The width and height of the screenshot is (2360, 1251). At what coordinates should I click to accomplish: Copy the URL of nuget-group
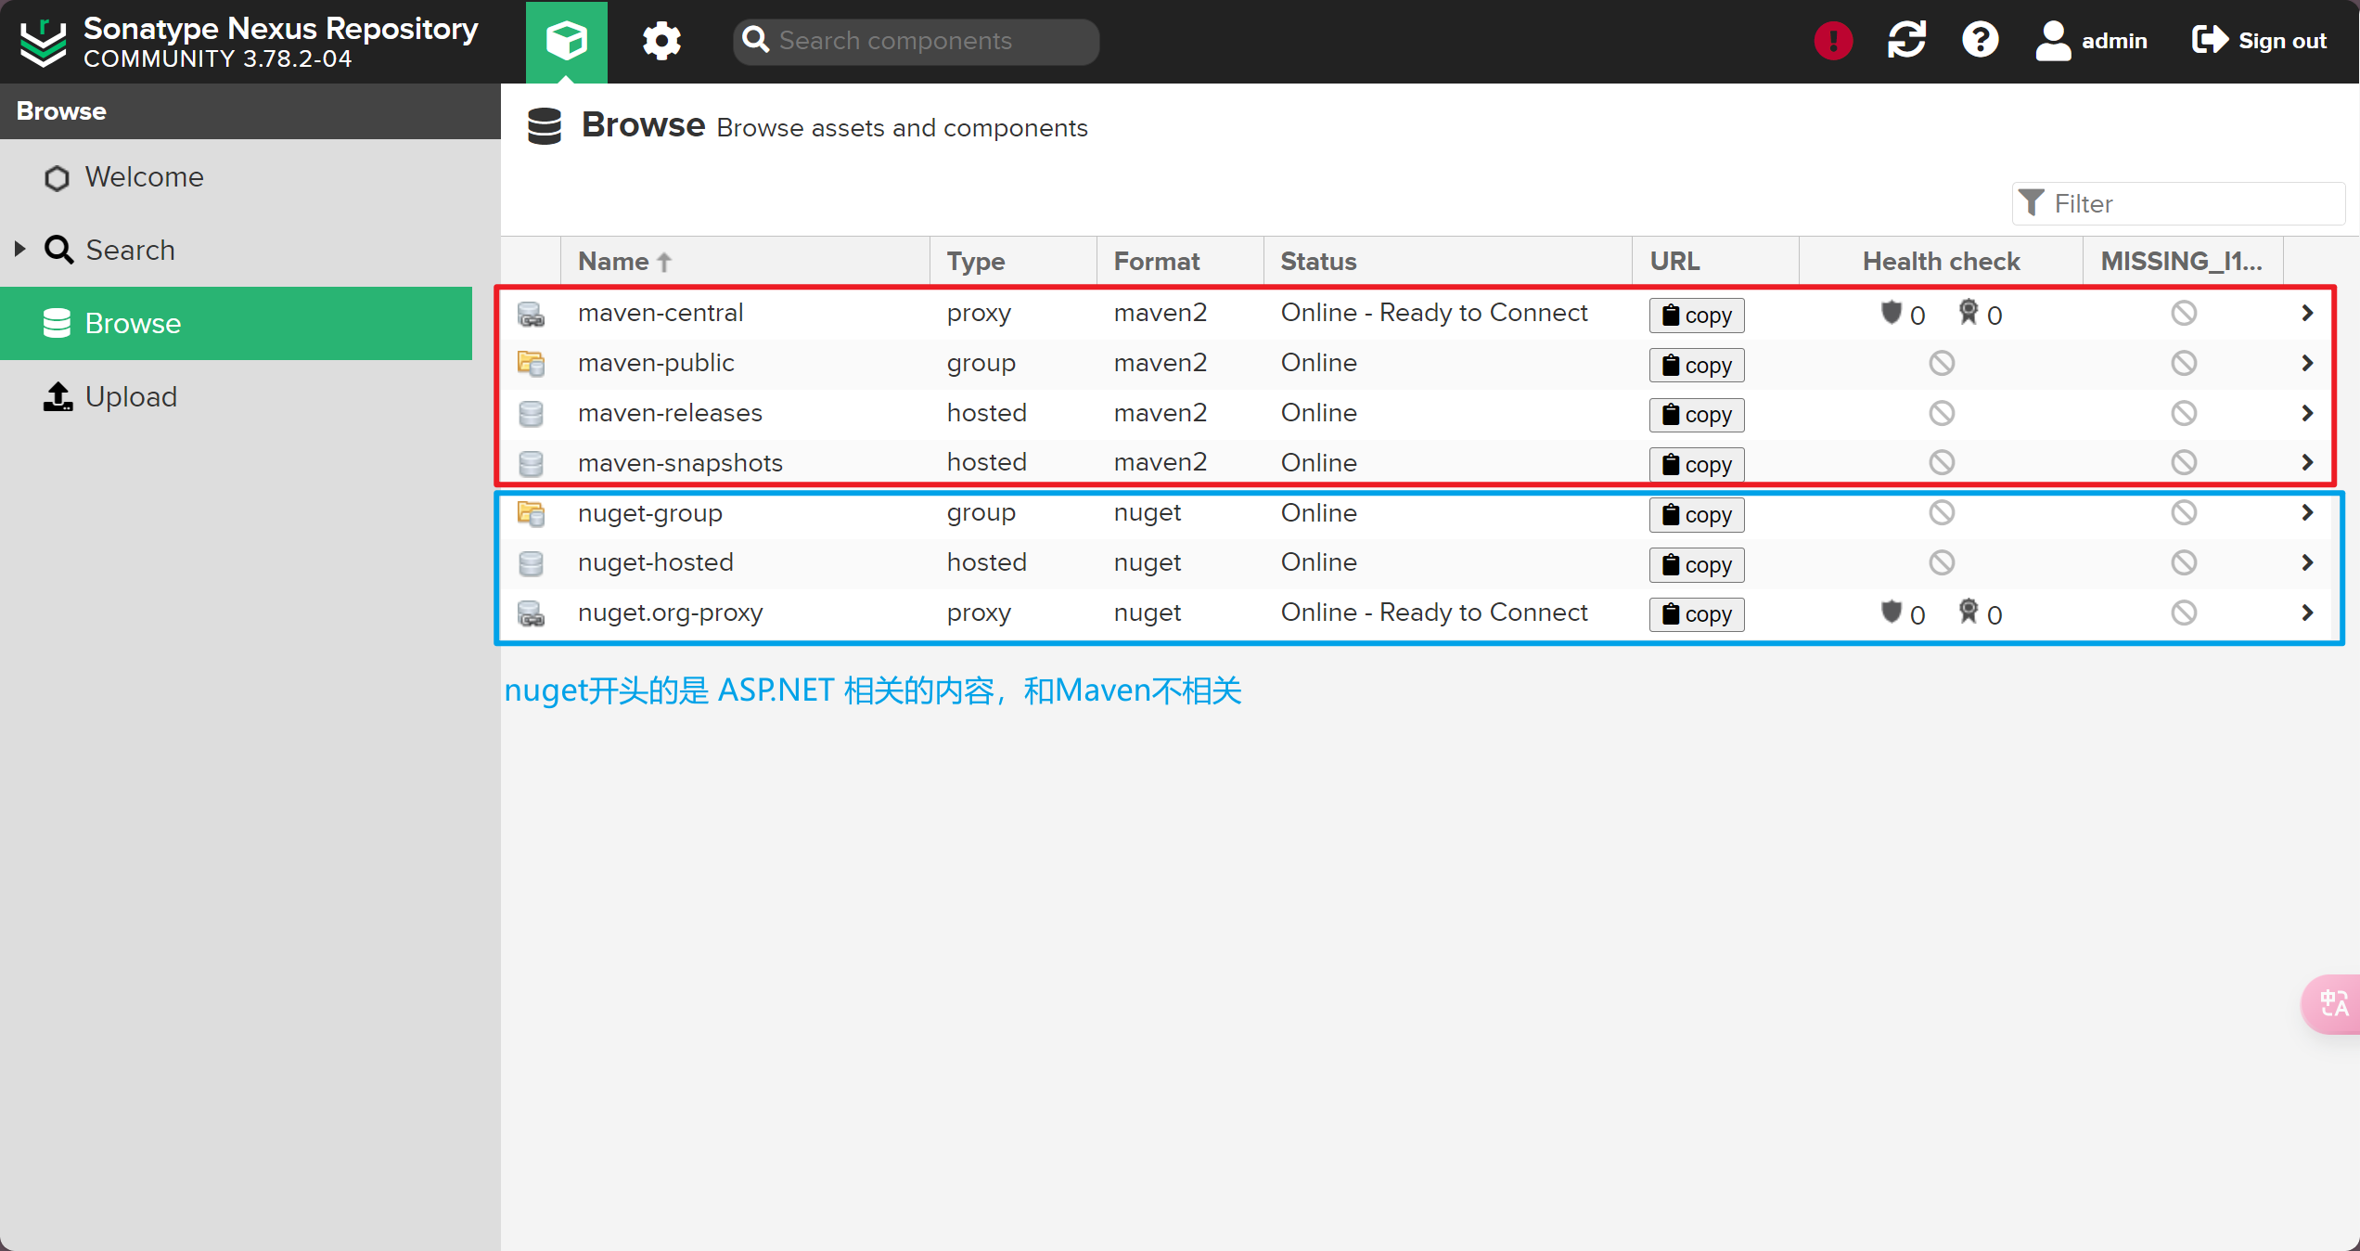pos(1697,514)
